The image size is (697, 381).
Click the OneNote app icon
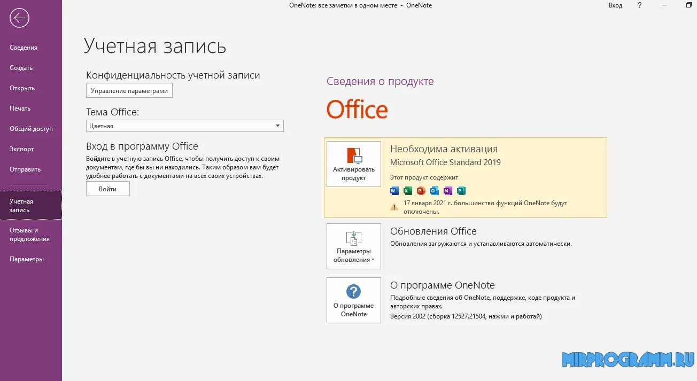[447, 191]
